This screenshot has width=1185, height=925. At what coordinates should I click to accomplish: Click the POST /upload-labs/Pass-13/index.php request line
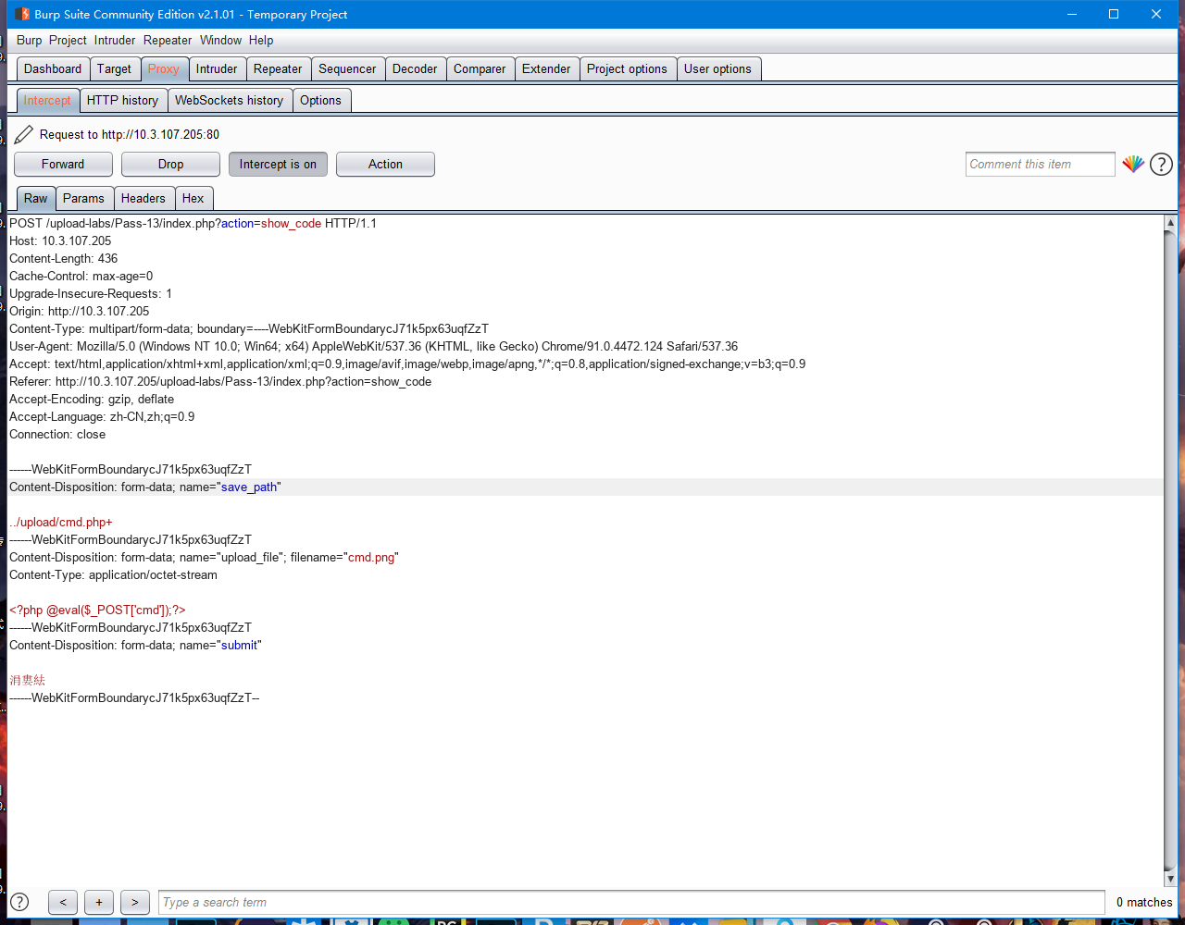point(193,223)
